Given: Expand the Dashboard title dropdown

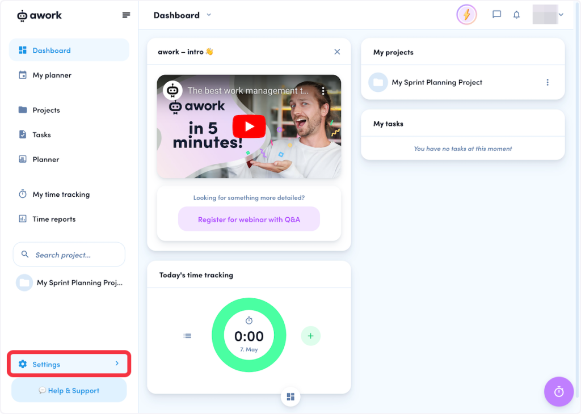Looking at the screenshot, I should coord(209,15).
